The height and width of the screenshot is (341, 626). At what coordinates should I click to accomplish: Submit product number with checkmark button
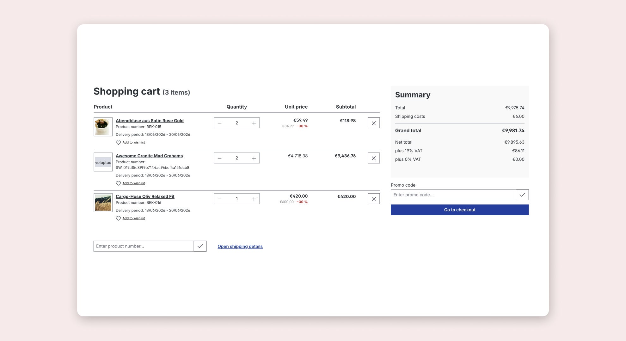pos(200,246)
